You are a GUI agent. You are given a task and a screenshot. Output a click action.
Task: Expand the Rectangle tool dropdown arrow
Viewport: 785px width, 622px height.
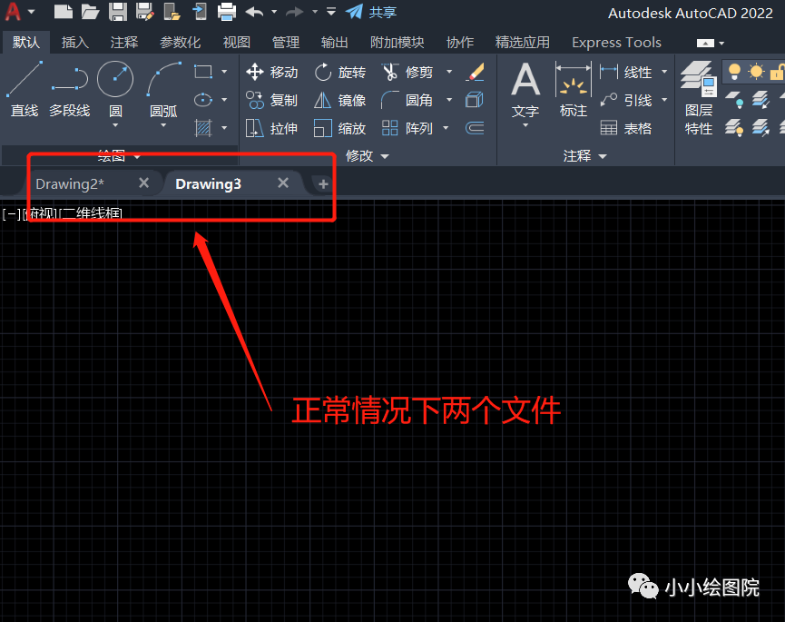pos(224,72)
